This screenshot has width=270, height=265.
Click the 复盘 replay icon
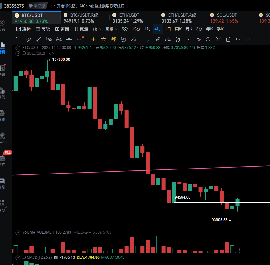pos(81,29)
